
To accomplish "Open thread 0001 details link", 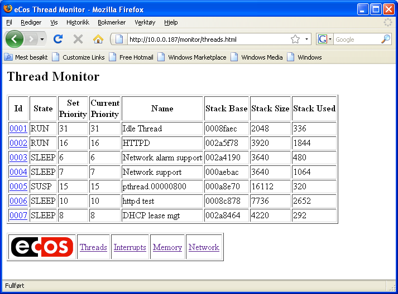I will [x=18, y=129].
